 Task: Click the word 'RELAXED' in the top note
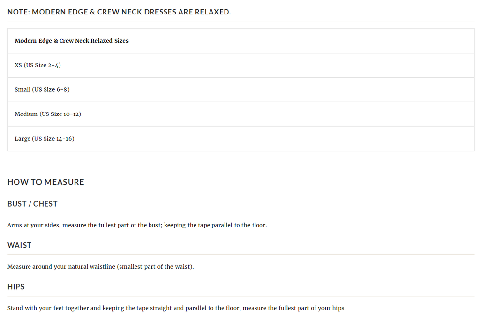click(x=212, y=12)
